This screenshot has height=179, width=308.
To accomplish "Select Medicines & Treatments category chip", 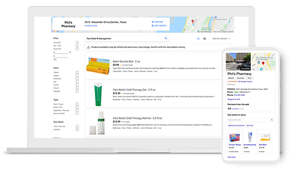I will point(236,125).
